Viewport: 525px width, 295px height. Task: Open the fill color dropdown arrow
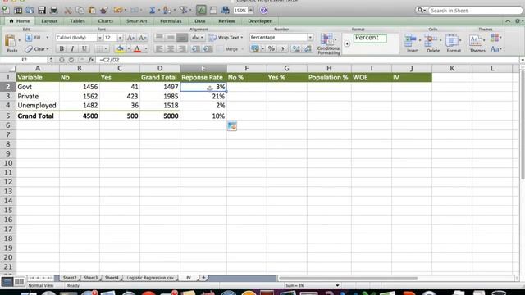[129, 49]
